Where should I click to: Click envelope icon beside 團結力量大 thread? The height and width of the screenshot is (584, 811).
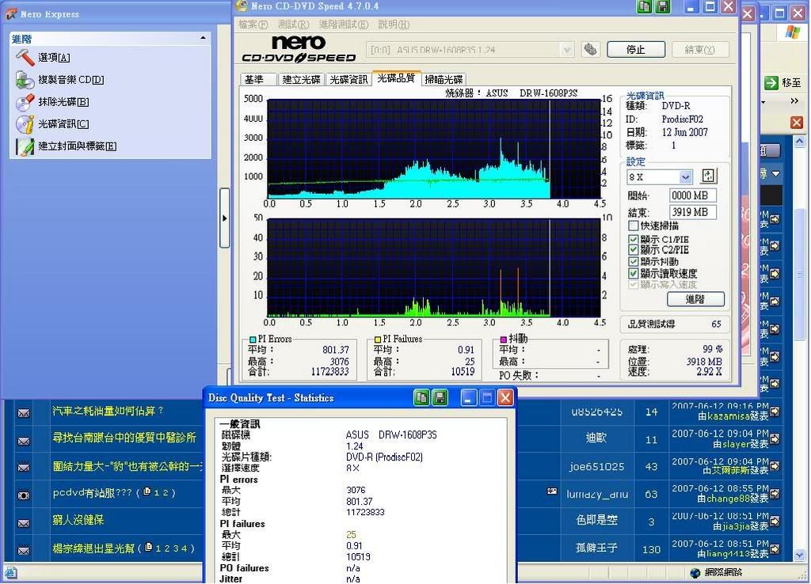[24, 467]
